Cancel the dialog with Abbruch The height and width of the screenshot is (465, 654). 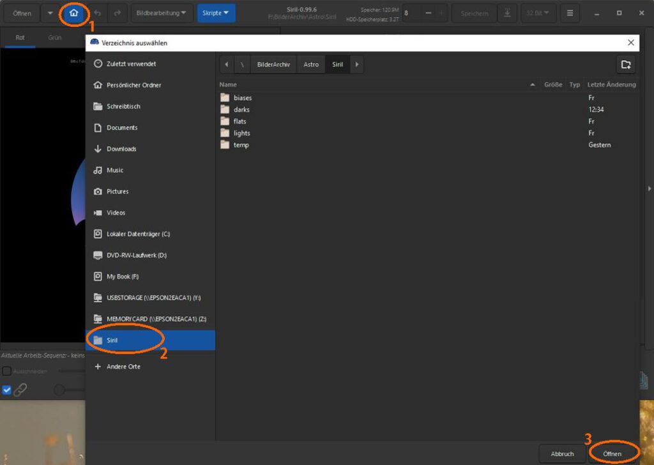(x=562, y=454)
